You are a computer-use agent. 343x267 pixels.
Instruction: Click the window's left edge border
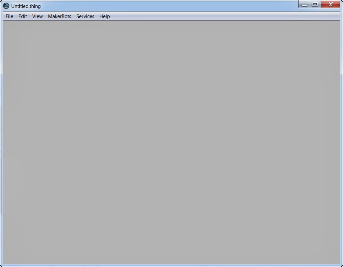pos(1,141)
